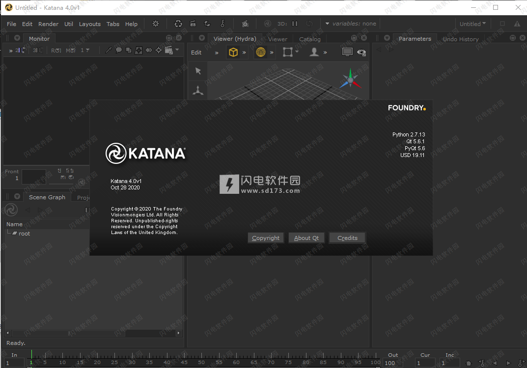Click the overlapping squares icon in Monitor
The height and width of the screenshot is (368, 527).
(x=128, y=50)
